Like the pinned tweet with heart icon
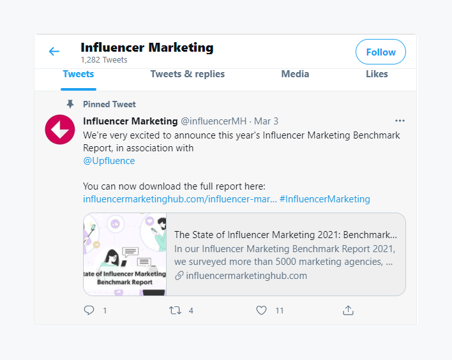Image resolution: width=452 pixels, height=360 pixels. coord(261,310)
